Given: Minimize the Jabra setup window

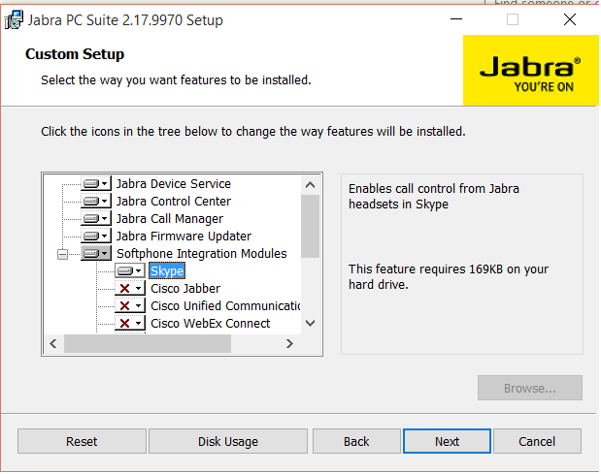Looking at the screenshot, I should pos(456,19).
